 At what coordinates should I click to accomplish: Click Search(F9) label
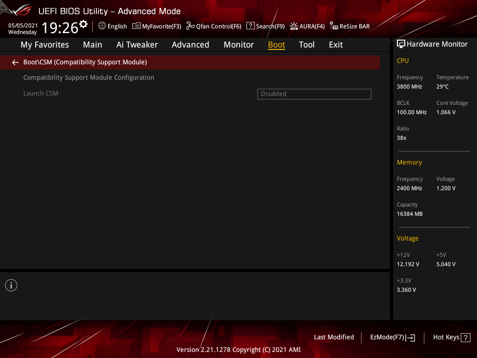(x=270, y=27)
